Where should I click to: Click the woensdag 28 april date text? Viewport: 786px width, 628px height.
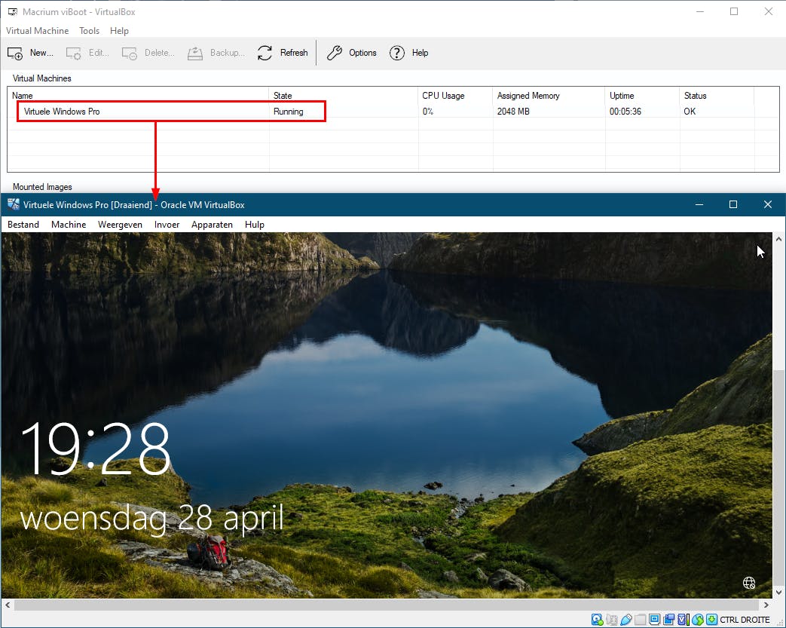pos(152,518)
